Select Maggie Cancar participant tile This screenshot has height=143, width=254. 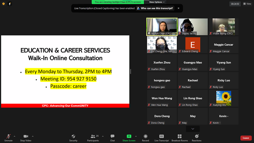point(223,44)
